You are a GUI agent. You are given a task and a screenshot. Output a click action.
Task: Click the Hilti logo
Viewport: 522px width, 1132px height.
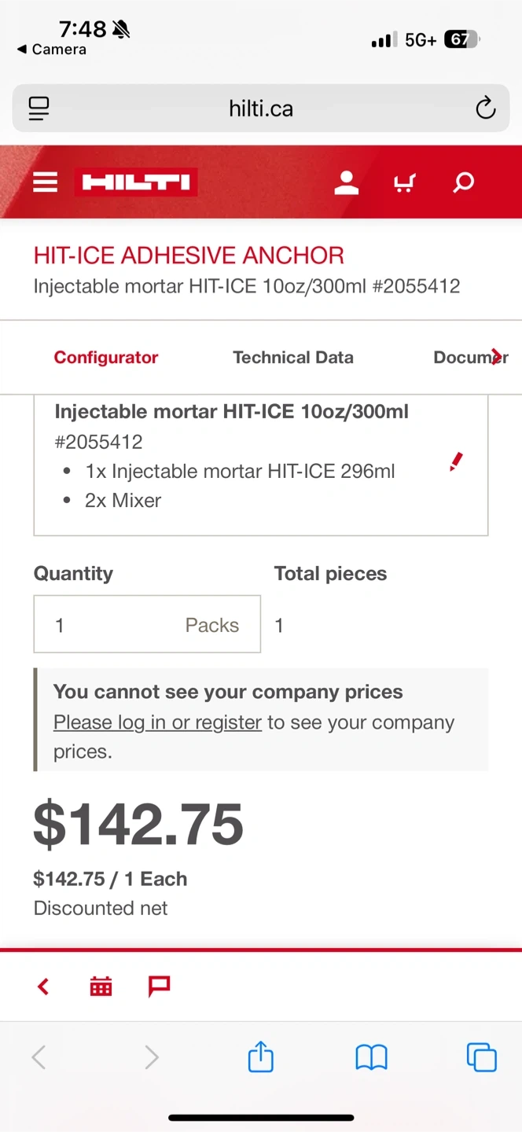(136, 183)
